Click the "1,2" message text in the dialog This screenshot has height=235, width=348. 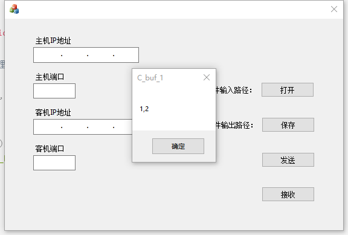(144, 109)
